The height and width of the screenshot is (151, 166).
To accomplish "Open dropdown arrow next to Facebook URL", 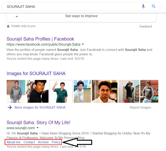I will coord(83,44).
